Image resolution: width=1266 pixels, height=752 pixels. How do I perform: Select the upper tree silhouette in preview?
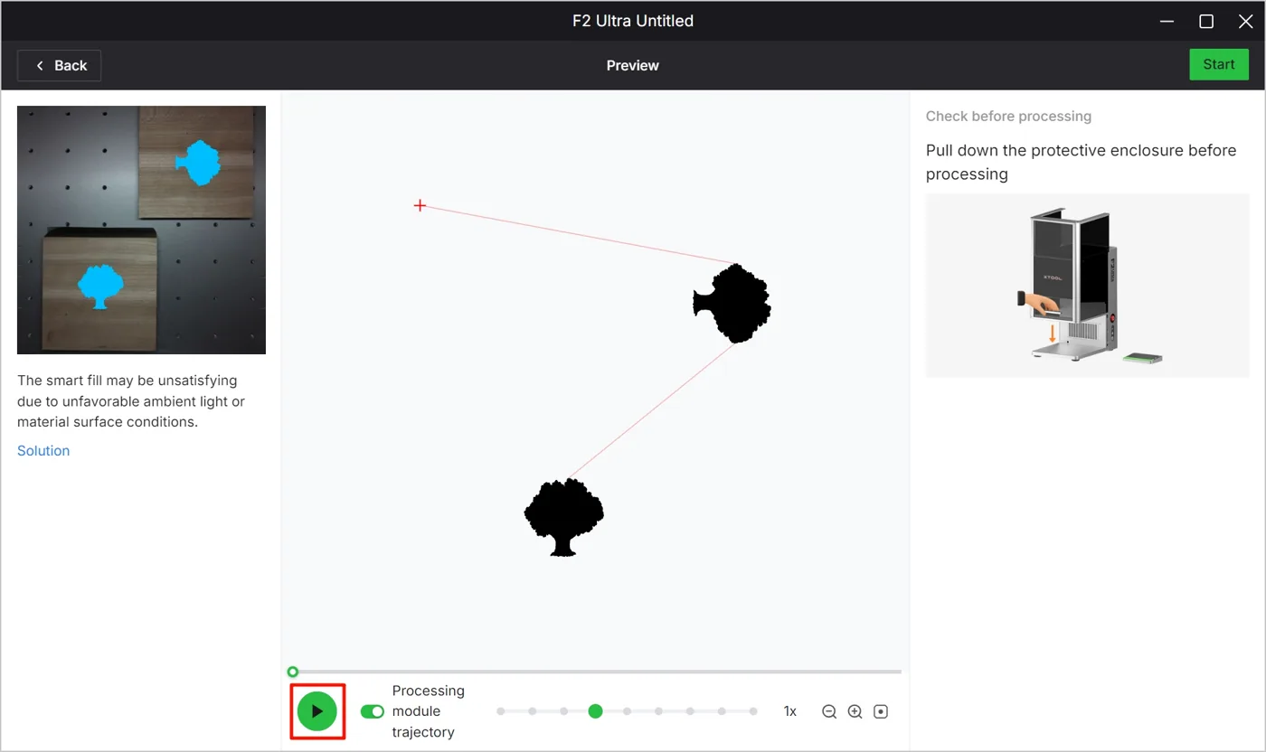[x=732, y=303]
